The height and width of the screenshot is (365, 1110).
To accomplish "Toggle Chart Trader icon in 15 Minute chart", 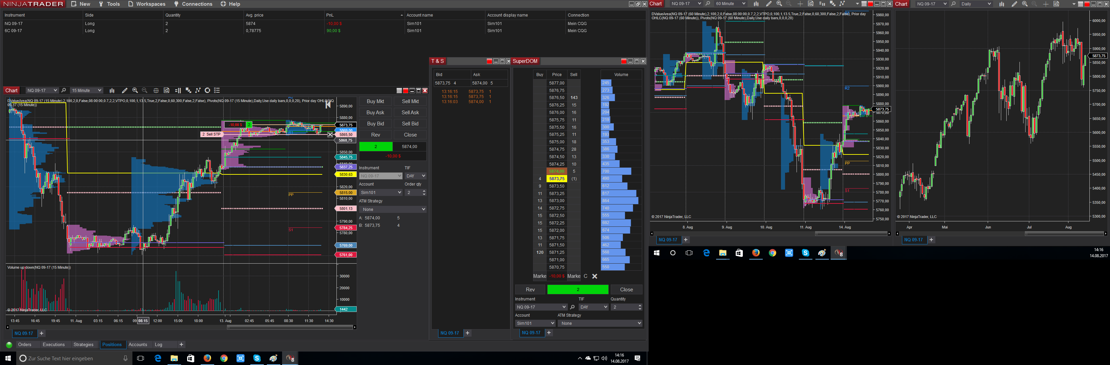I will tap(178, 91).
